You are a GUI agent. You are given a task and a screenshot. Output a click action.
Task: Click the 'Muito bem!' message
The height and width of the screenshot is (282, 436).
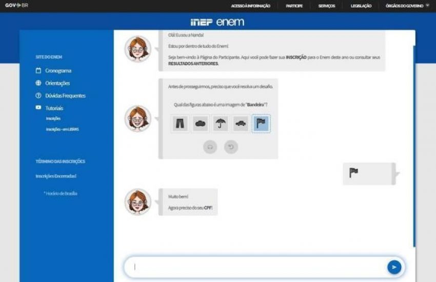pyautogui.click(x=178, y=197)
